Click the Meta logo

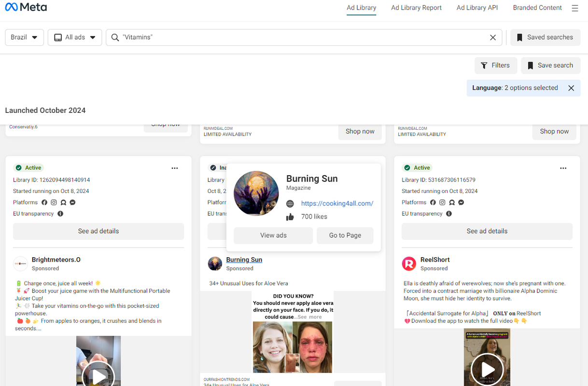click(26, 7)
